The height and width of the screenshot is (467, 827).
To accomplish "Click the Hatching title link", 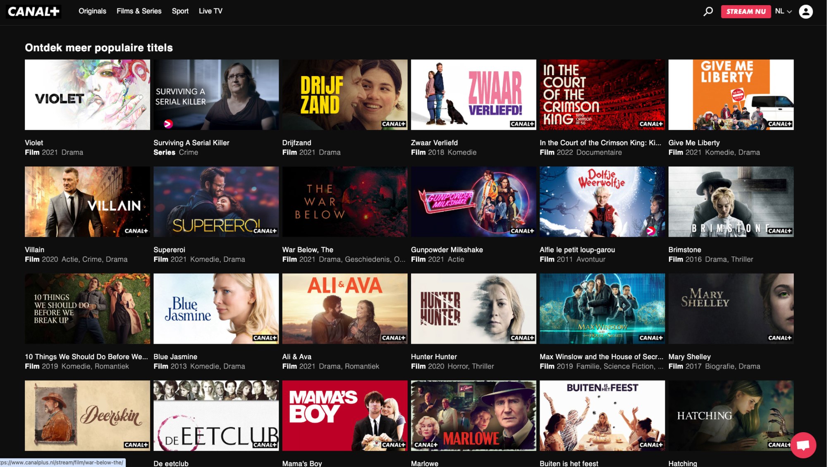I will pyautogui.click(x=683, y=463).
